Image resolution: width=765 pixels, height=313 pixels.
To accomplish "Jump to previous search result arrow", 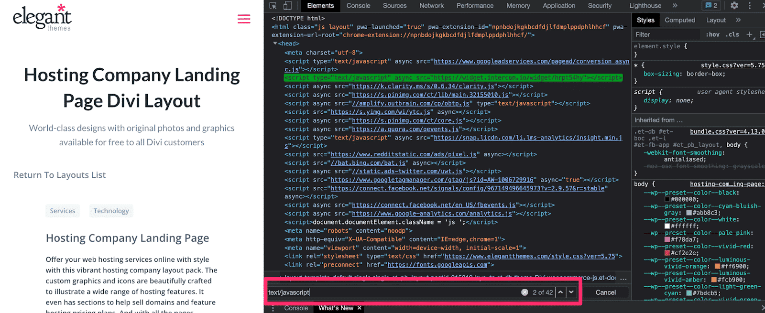I will [560, 292].
